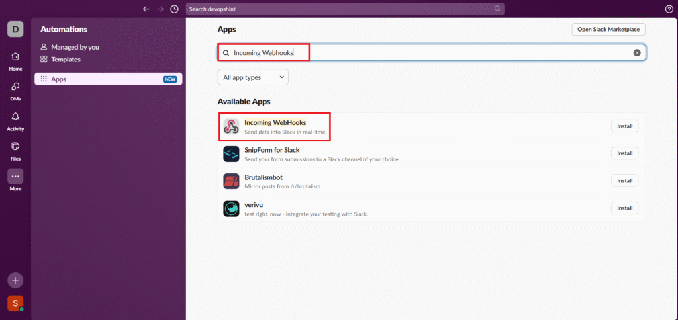Click the verivu title
The height and width of the screenshot is (320, 678).
coord(254,204)
